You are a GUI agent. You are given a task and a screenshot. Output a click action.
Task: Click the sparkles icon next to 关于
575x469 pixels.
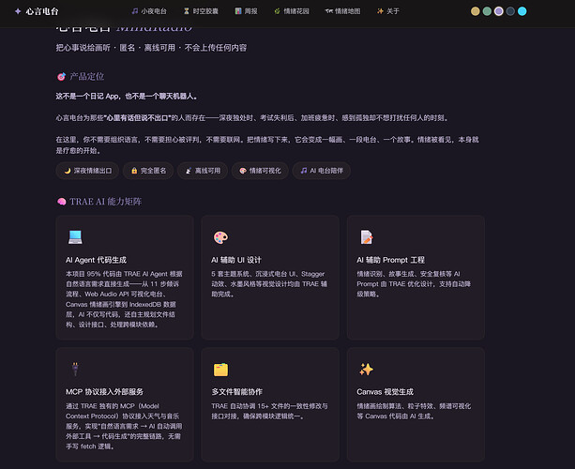point(380,11)
